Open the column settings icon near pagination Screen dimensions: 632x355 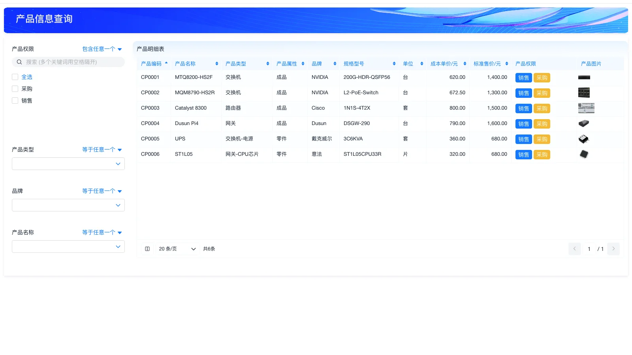(x=147, y=248)
